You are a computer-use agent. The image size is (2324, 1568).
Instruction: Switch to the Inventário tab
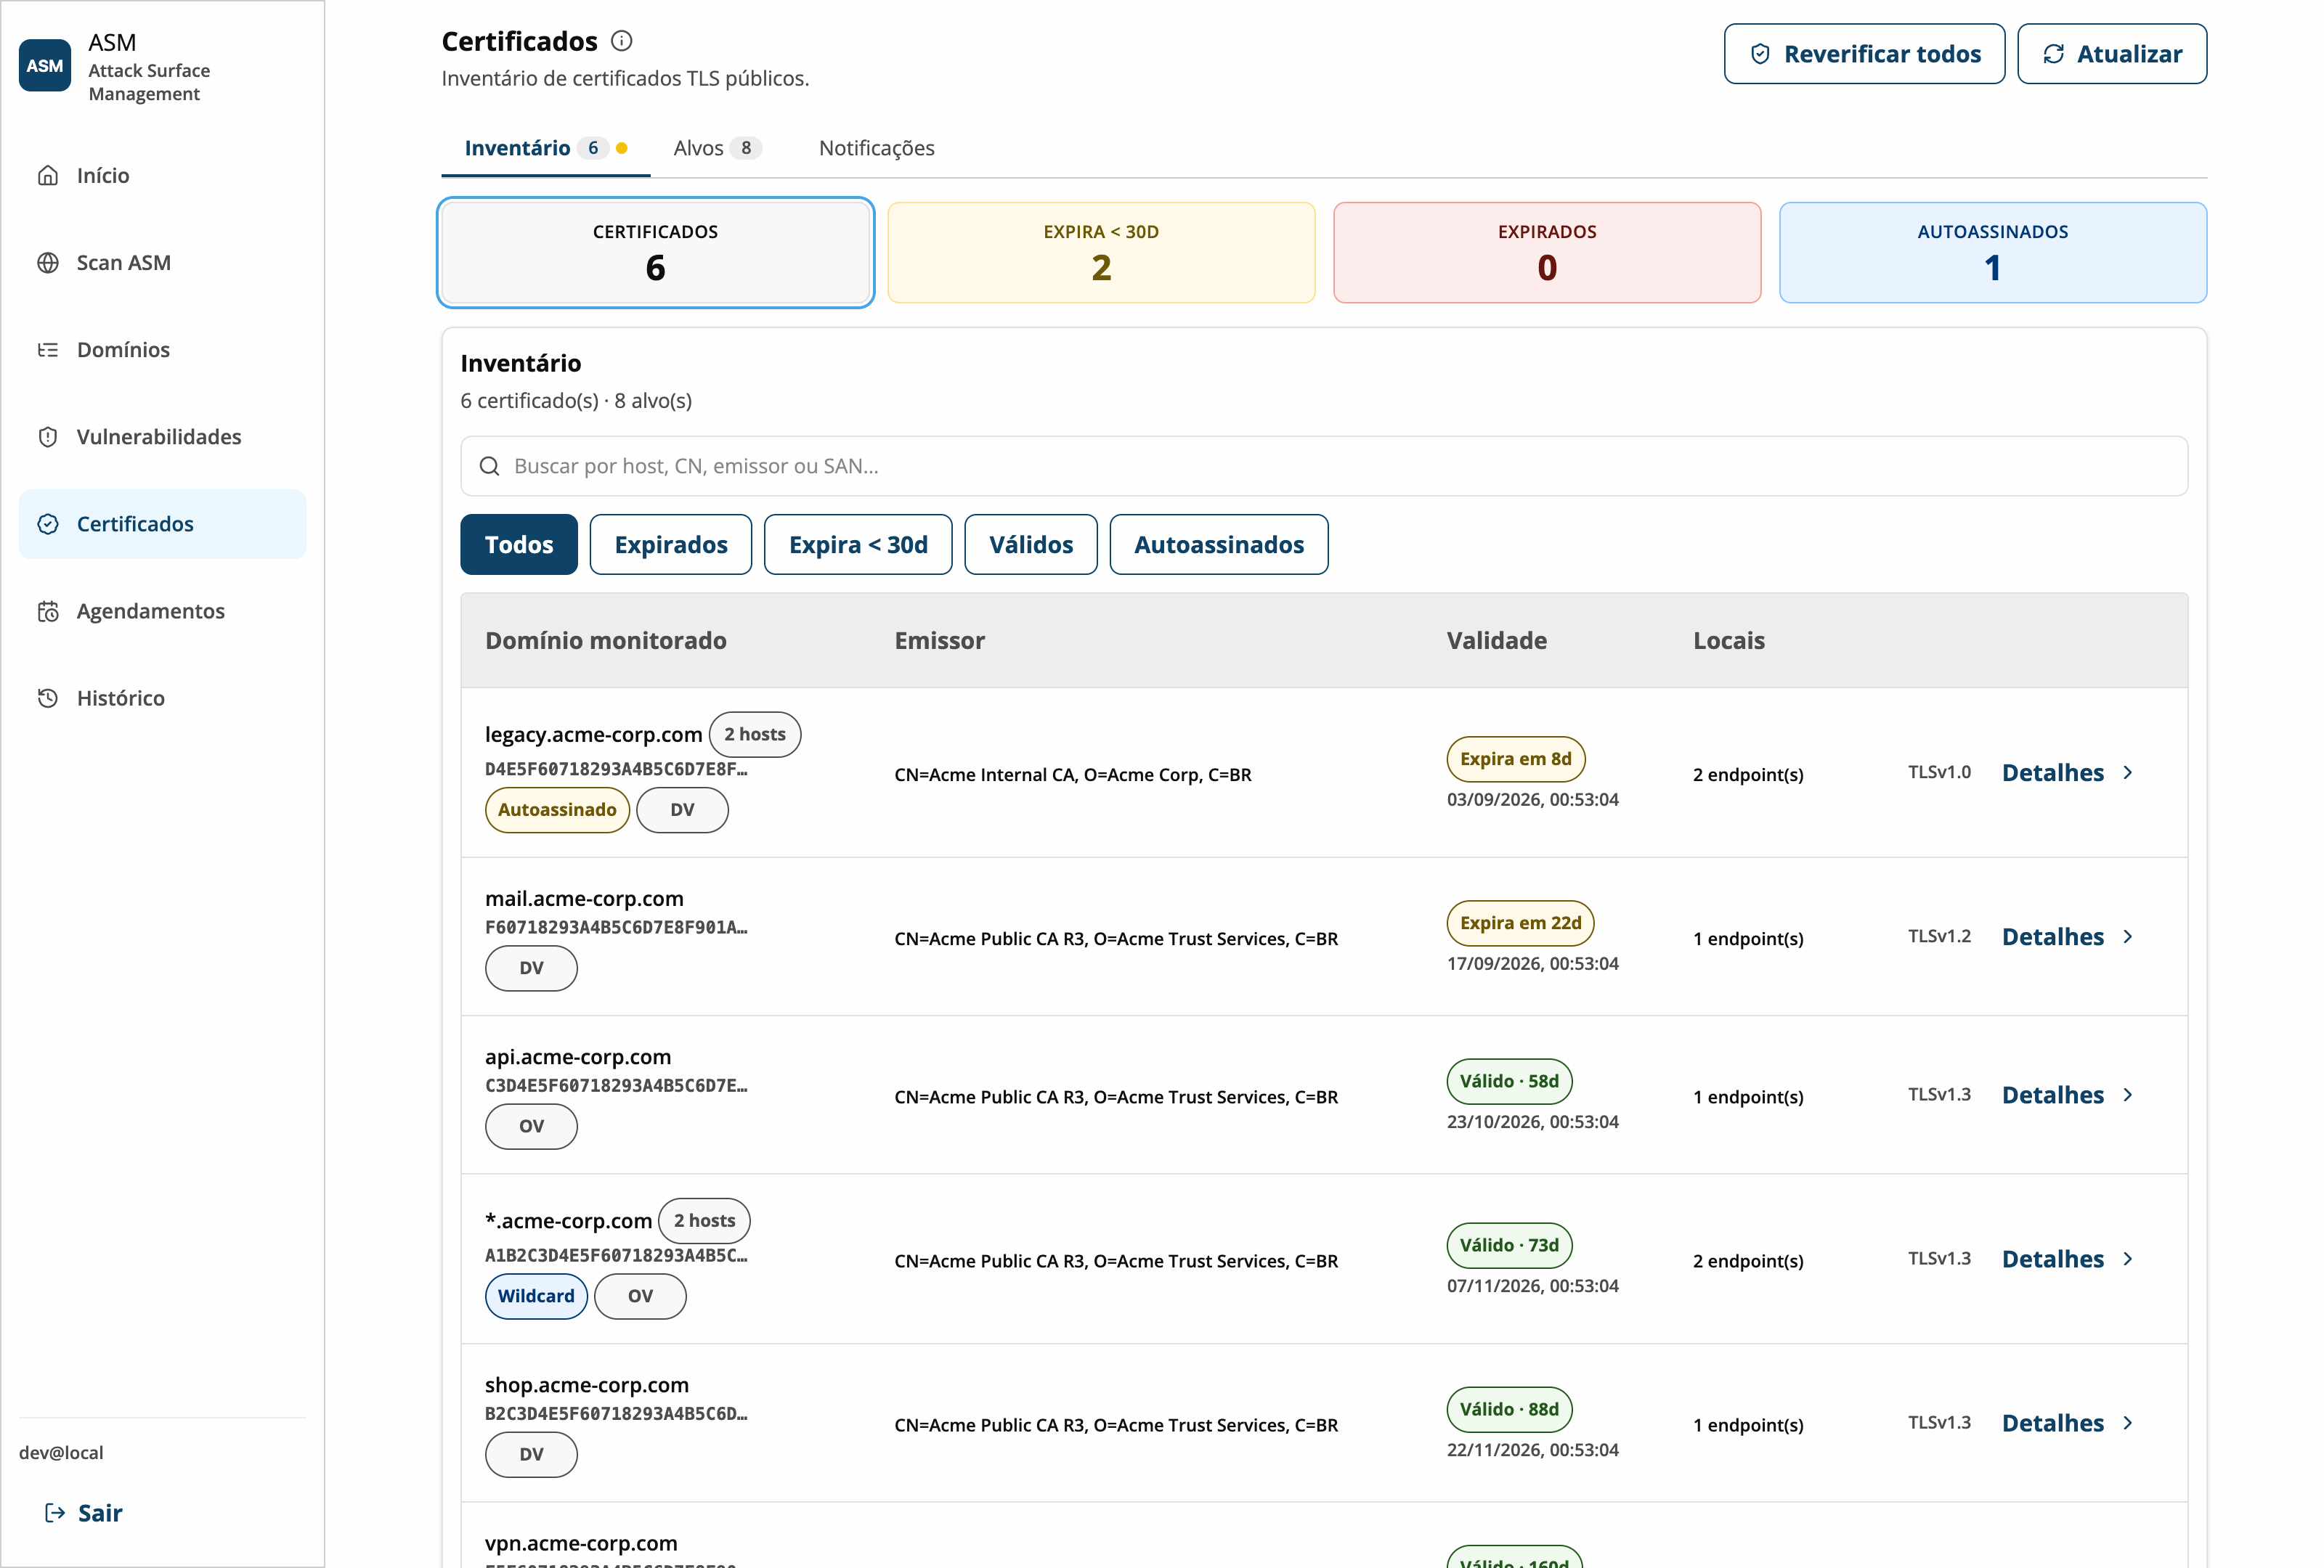coord(546,148)
